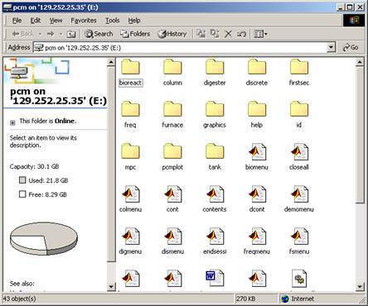Click the Undo toolbar icon
Image resolution: width=368 pixels, height=306 pixels.
(241, 34)
